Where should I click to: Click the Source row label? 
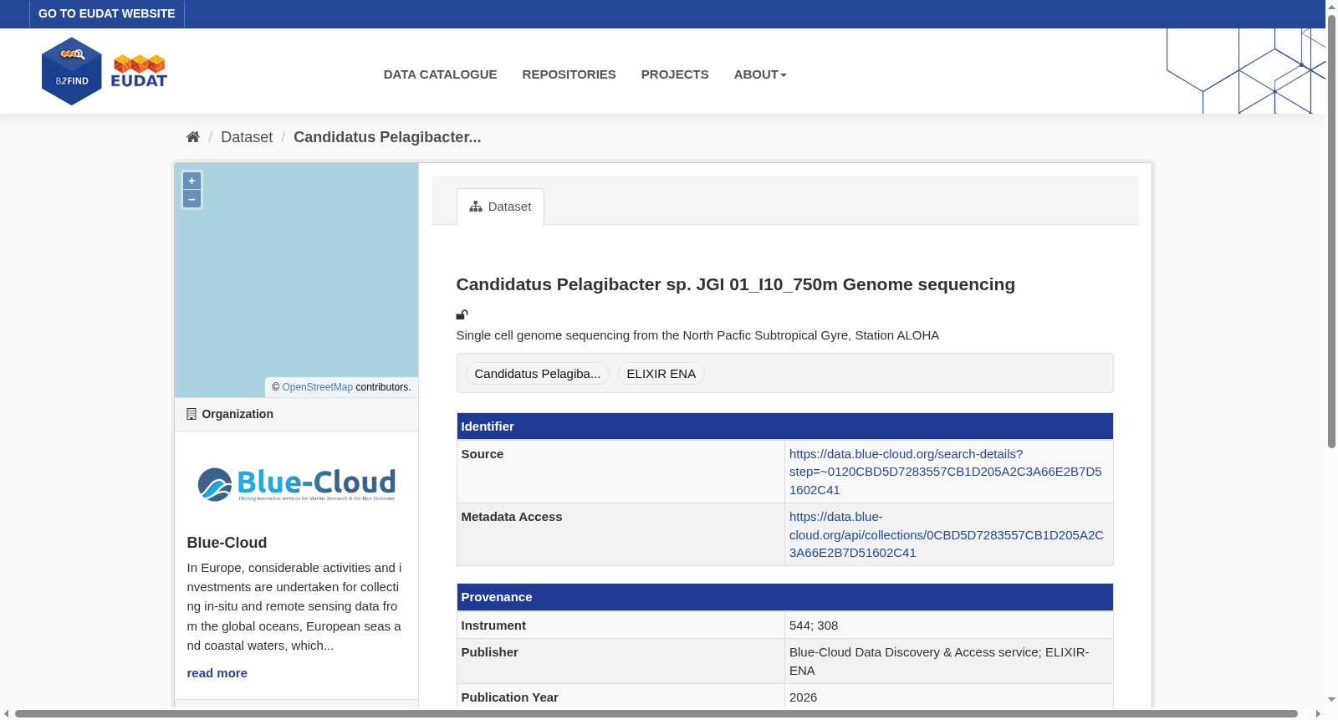click(483, 454)
